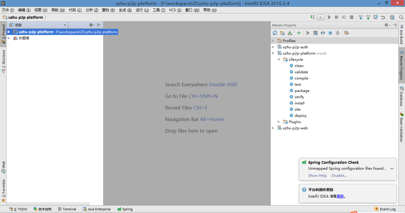
Task: Click VCS Commit Changes icon
Action: [368, 18]
